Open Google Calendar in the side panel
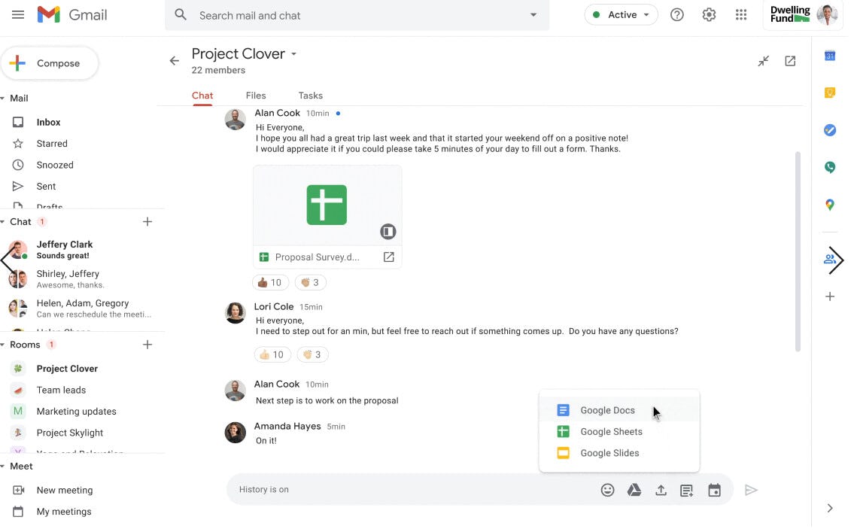 pos(829,56)
